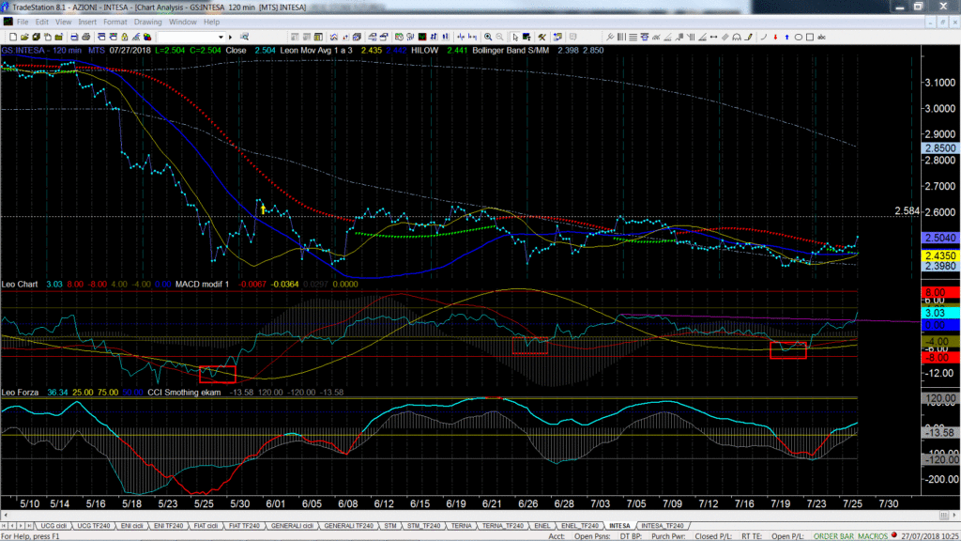Click the yellow 2.4350 price axis label
The image size is (961, 541).
(x=940, y=255)
